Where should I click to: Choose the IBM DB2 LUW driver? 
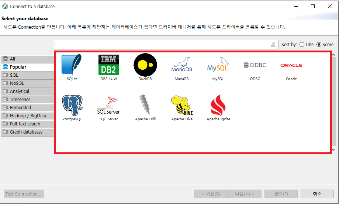tap(108, 65)
